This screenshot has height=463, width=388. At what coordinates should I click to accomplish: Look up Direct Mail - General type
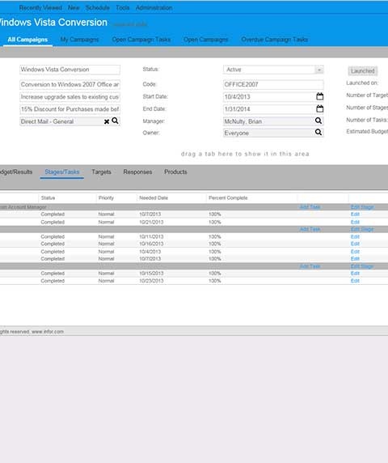pos(115,121)
